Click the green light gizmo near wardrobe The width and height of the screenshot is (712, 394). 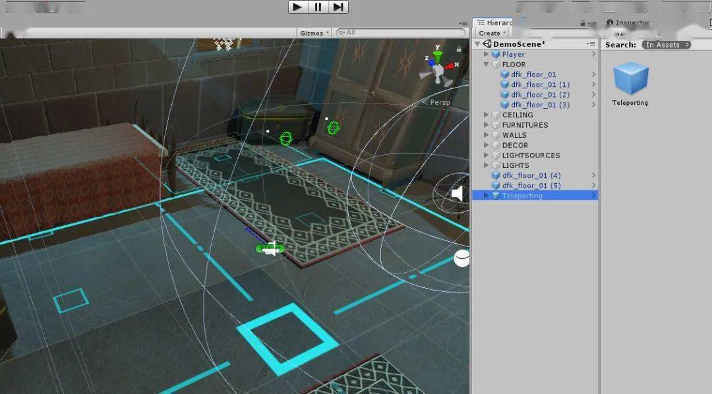point(334,128)
